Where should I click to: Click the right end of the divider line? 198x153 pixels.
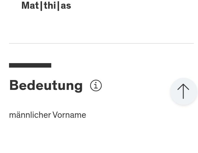click(193, 43)
